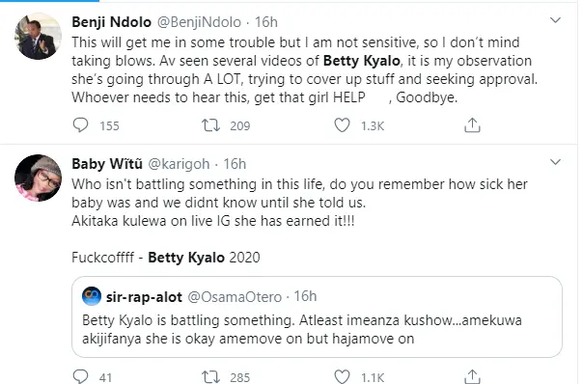
Task: Like Benji Ndolo's tweet
Action: click(x=342, y=125)
